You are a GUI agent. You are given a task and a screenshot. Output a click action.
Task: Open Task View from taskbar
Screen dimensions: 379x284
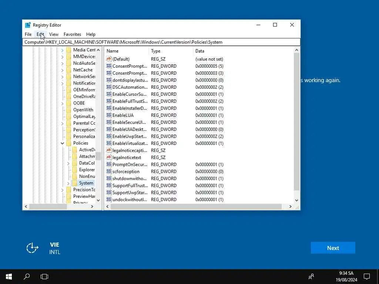pyautogui.click(x=44, y=277)
